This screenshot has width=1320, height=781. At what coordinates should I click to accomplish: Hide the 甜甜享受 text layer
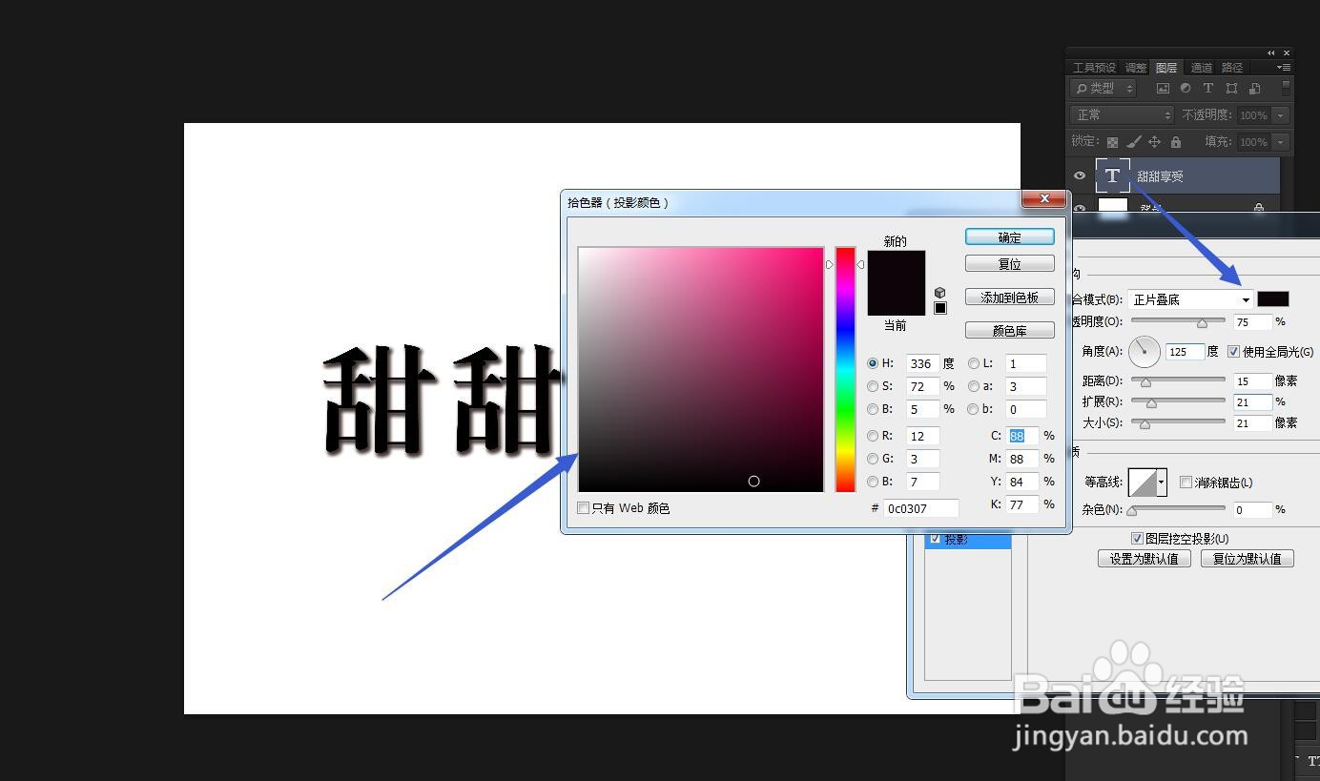point(1080,176)
